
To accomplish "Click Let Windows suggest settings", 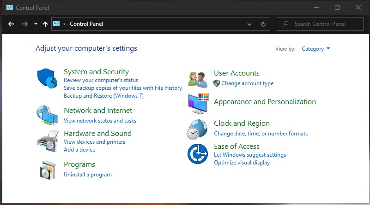I will [250, 155].
